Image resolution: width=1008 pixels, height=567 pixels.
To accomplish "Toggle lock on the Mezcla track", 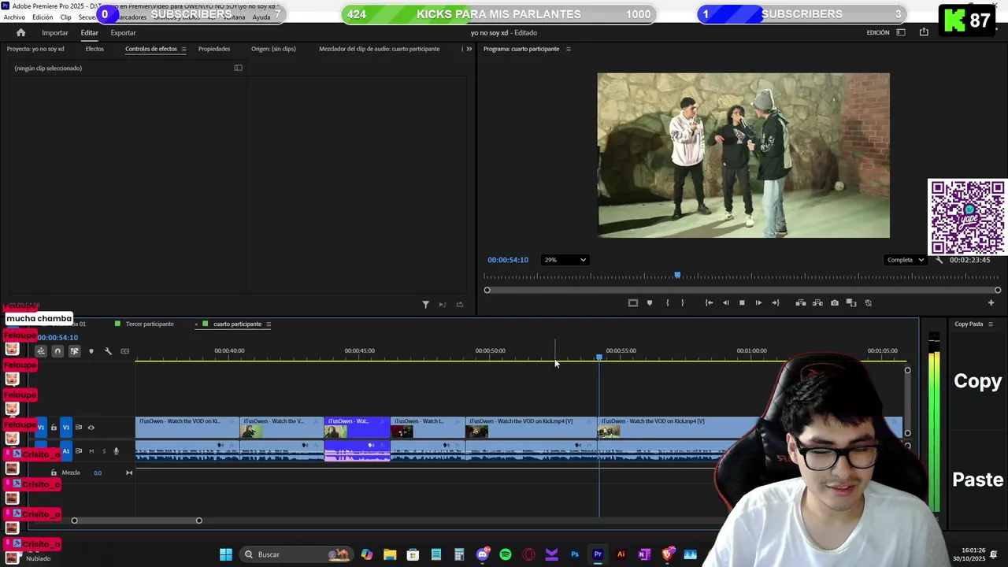I will (54, 472).
